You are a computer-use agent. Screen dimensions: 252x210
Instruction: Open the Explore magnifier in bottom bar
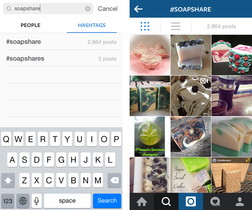coord(166,201)
